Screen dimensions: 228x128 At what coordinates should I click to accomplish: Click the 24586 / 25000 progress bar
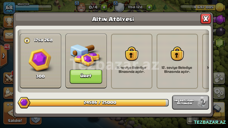point(99,103)
